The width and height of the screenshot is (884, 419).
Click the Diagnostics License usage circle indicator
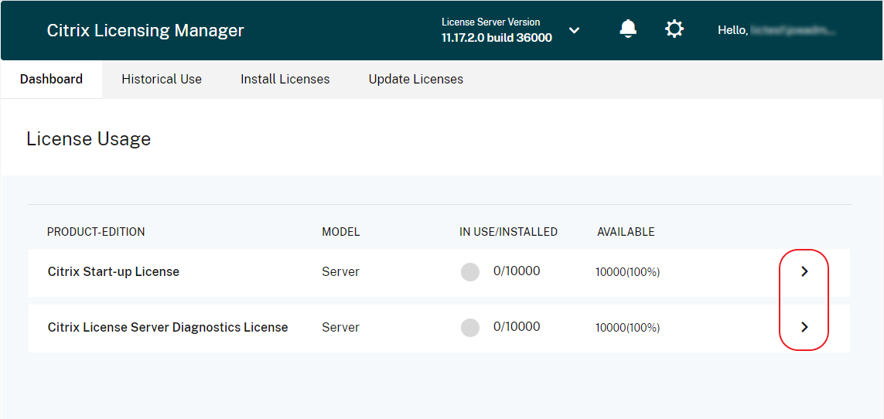coord(470,328)
